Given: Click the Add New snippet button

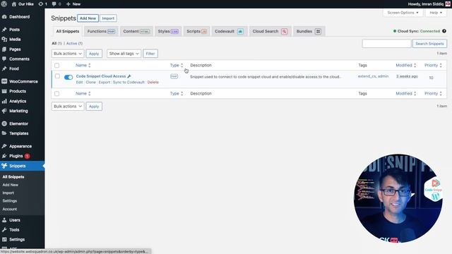Looking at the screenshot, I should coord(88,18).
